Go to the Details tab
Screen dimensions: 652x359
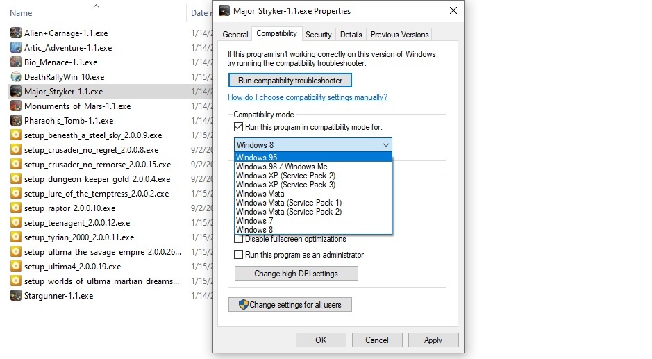[x=351, y=35]
